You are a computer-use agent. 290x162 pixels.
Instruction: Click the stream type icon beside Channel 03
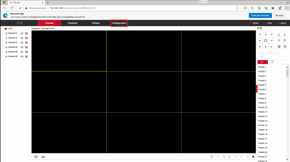tap(26, 43)
